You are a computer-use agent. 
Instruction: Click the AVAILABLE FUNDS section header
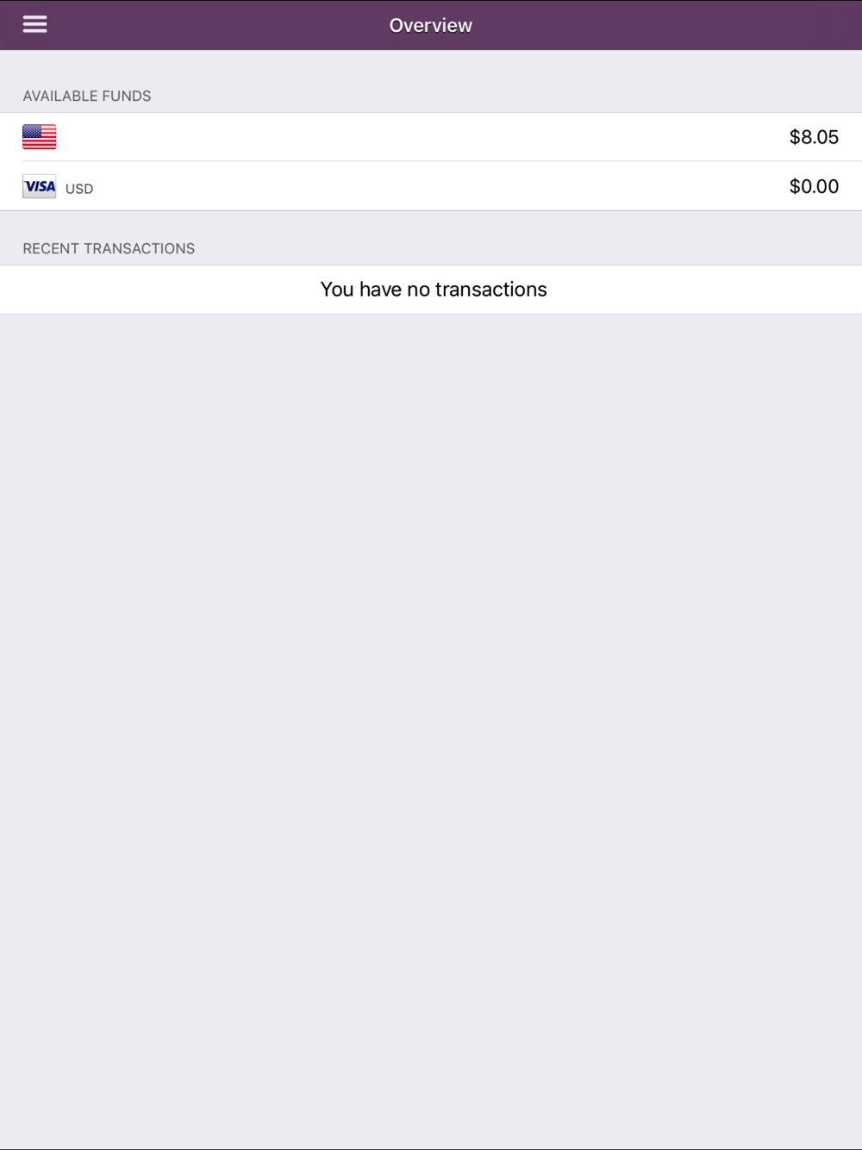click(87, 96)
